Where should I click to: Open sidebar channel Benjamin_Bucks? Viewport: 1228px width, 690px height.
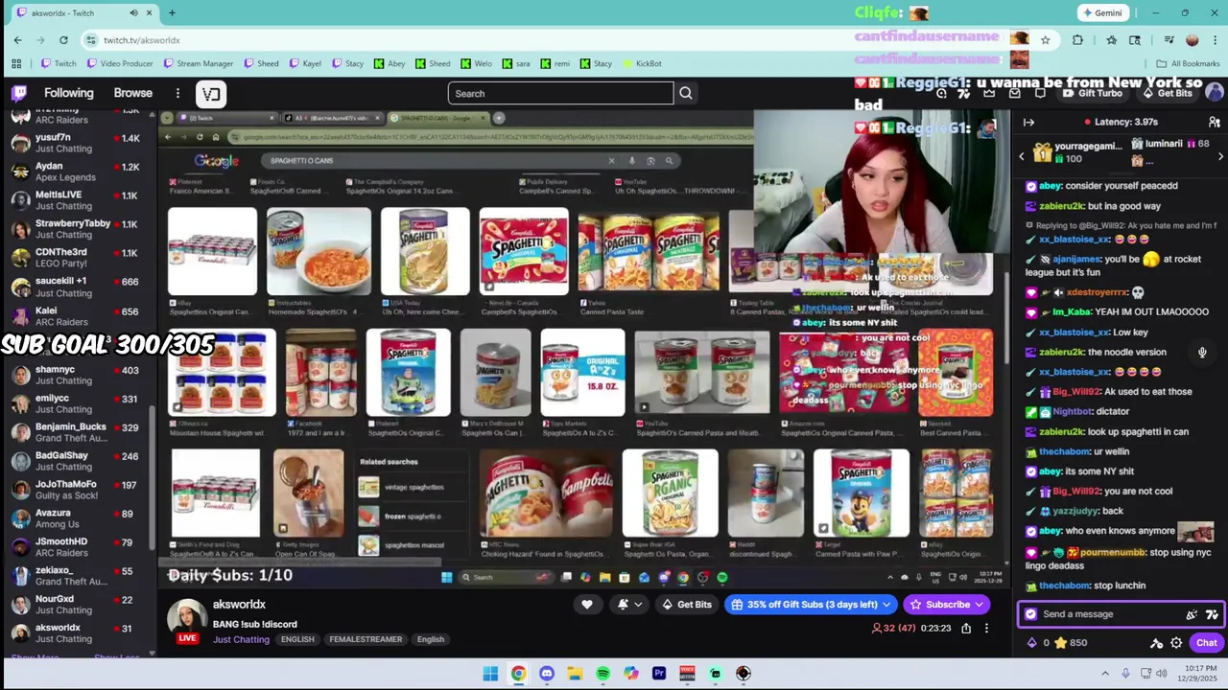[x=77, y=432]
